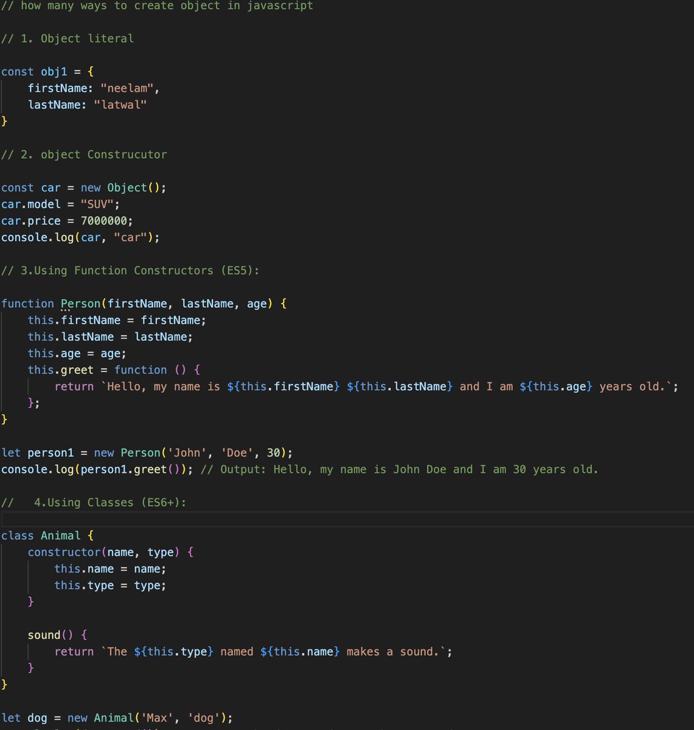Click the console.log(car, "car") line
Viewport: 694px width, 730px height.
(x=80, y=237)
